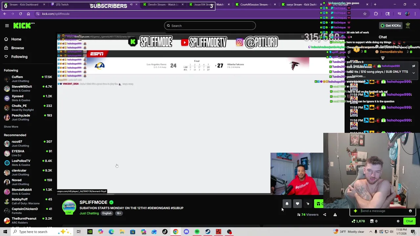Bookmark this page with the star
The width and height of the screenshot is (420, 236).
click(365, 14)
